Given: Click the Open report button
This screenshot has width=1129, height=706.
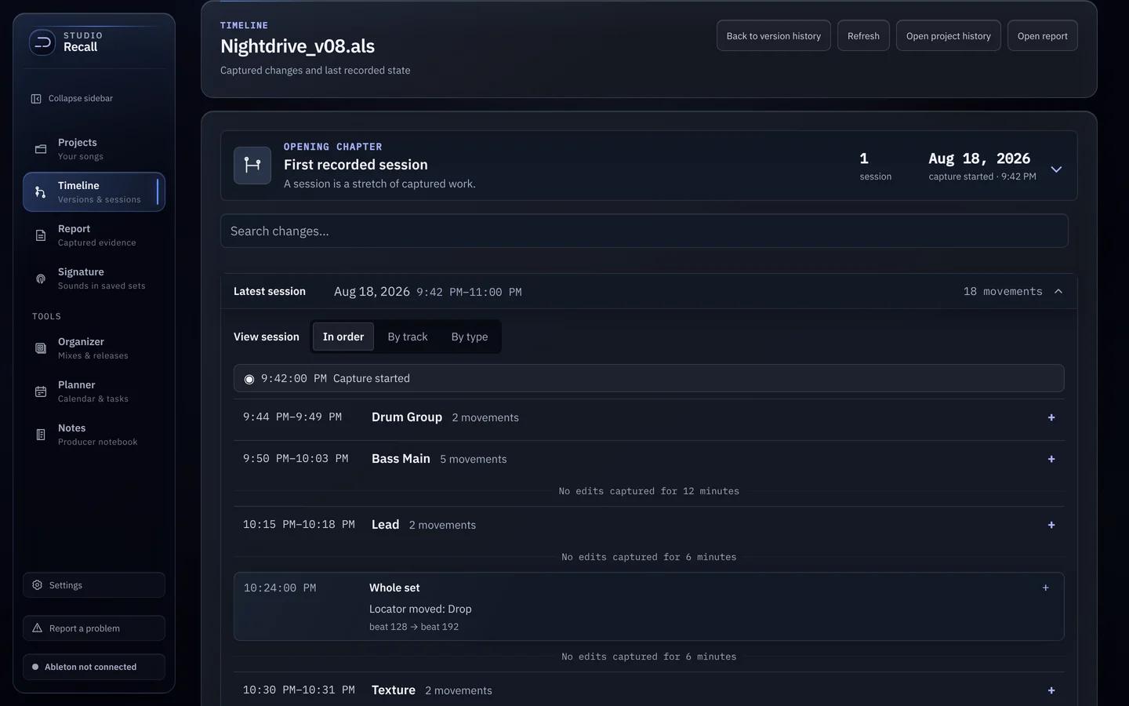Looking at the screenshot, I should pyautogui.click(x=1043, y=36).
